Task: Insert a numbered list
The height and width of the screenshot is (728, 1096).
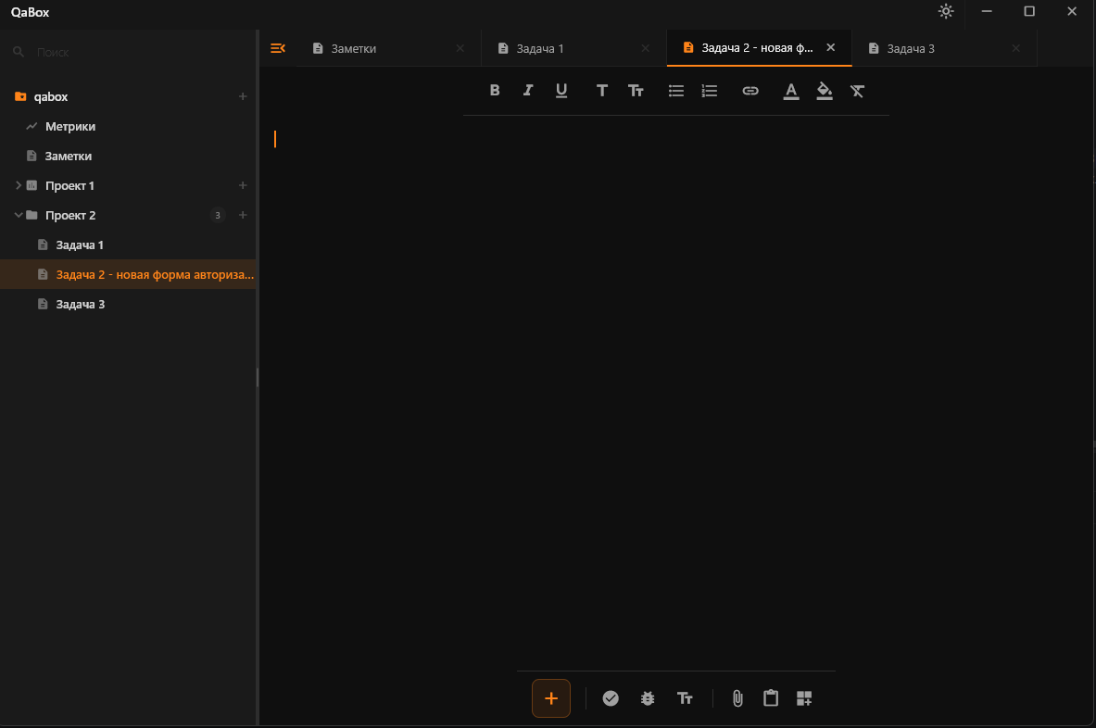Action: 710,91
